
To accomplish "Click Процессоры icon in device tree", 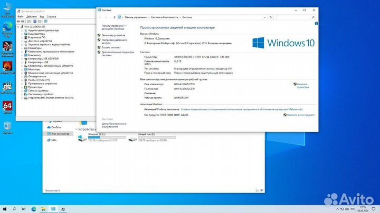I will [26, 87].
